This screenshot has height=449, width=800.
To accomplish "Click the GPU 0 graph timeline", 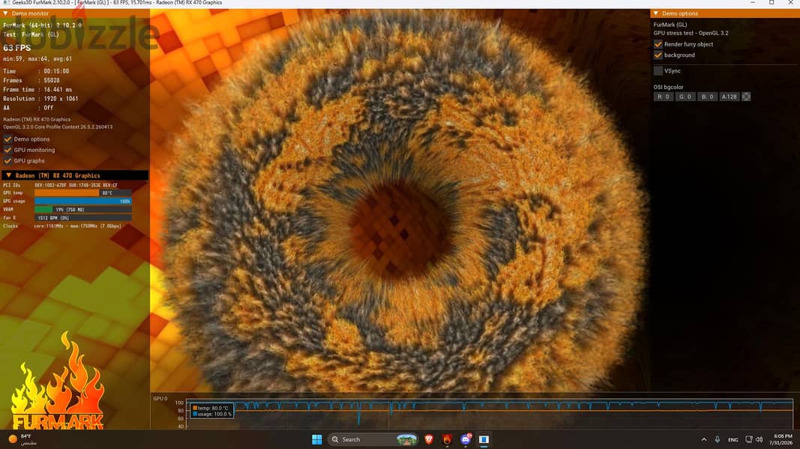I will (489, 413).
